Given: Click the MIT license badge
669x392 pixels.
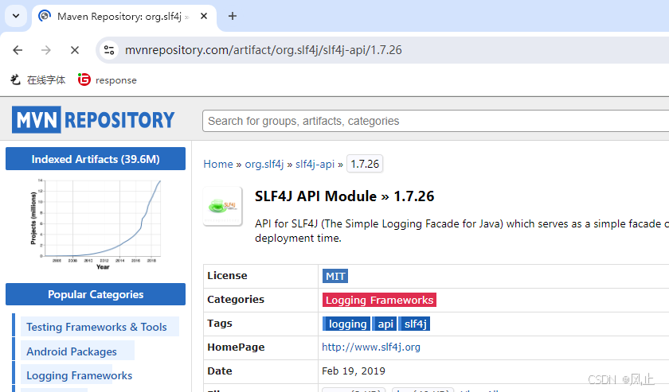Looking at the screenshot, I should tap(335, 276).
